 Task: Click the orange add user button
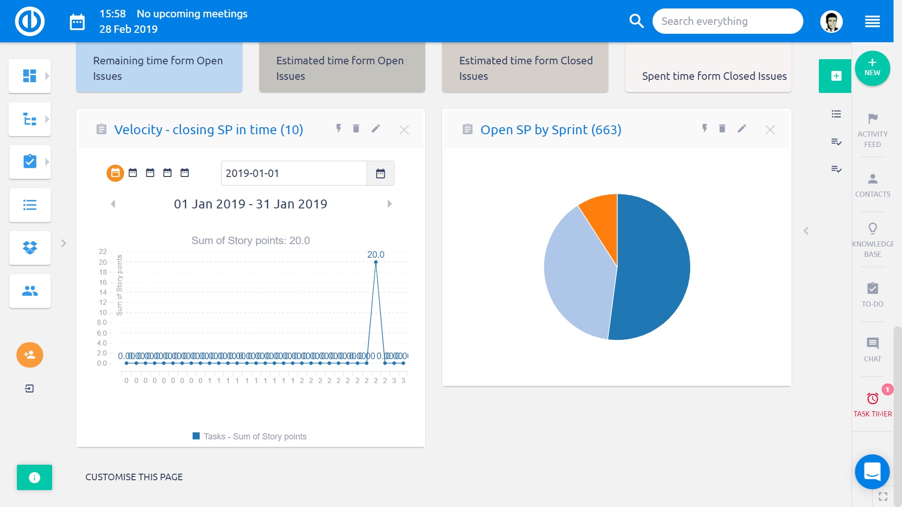pos(30,355)
